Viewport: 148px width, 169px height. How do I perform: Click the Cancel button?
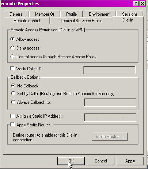[101, 161]
